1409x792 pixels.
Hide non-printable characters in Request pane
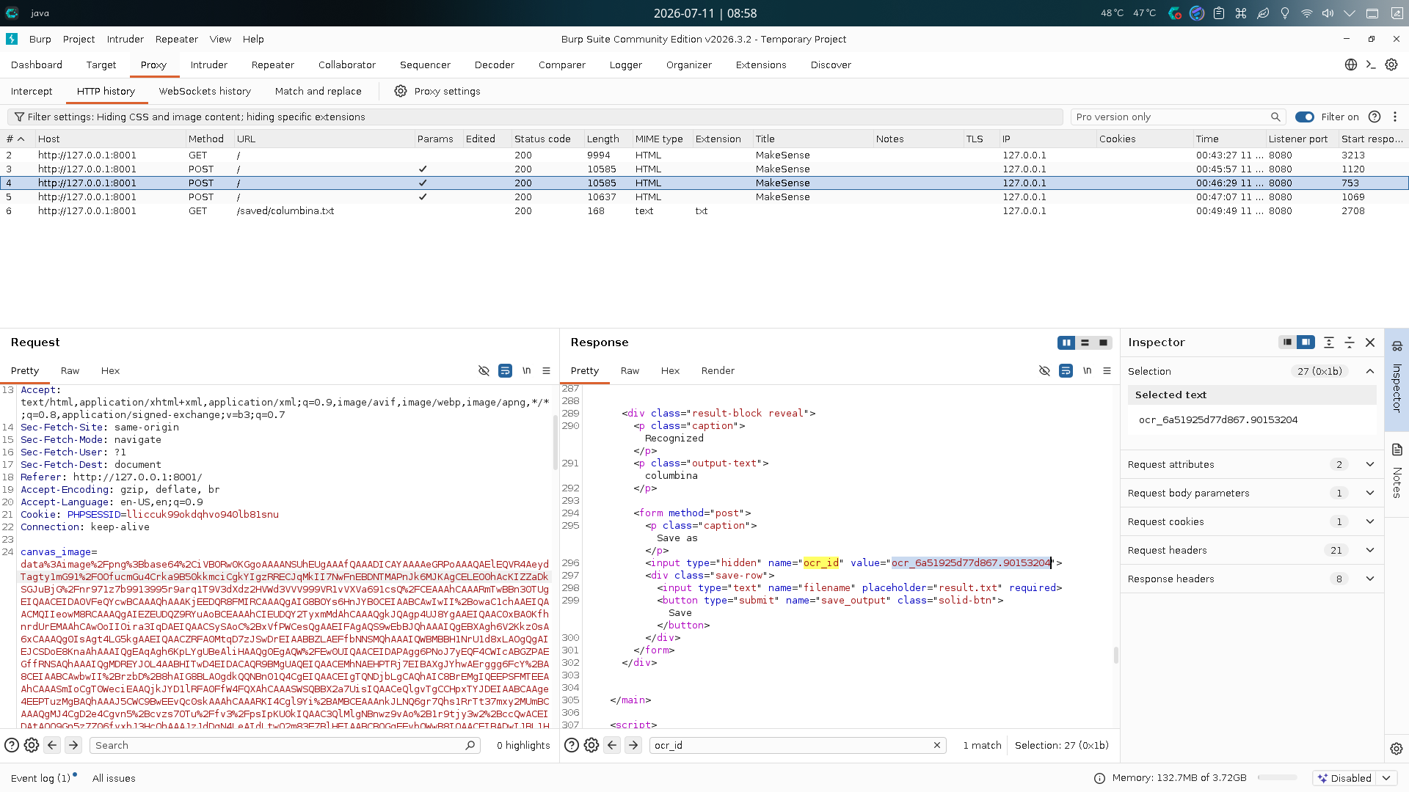click(x=484, y=371)
